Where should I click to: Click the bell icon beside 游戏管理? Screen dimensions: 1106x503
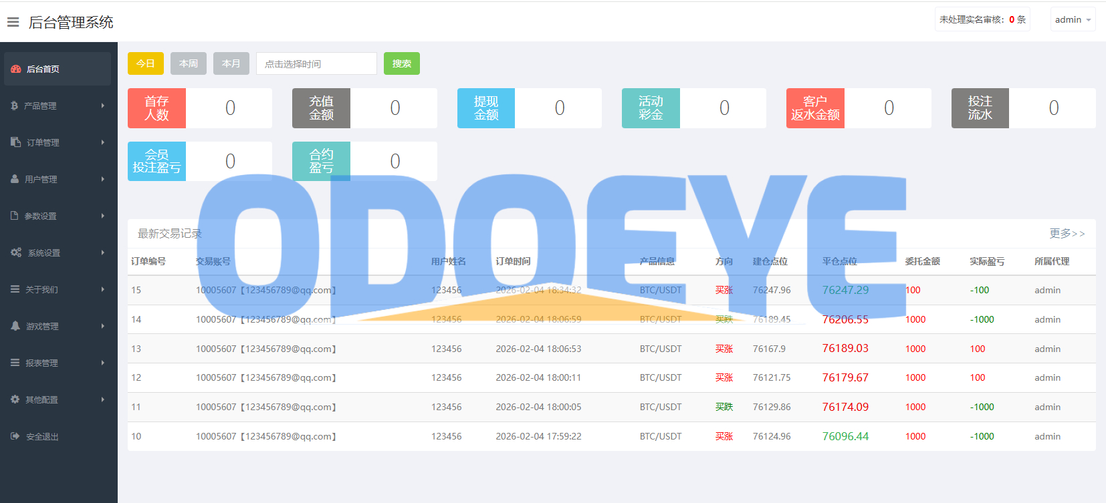15,326
